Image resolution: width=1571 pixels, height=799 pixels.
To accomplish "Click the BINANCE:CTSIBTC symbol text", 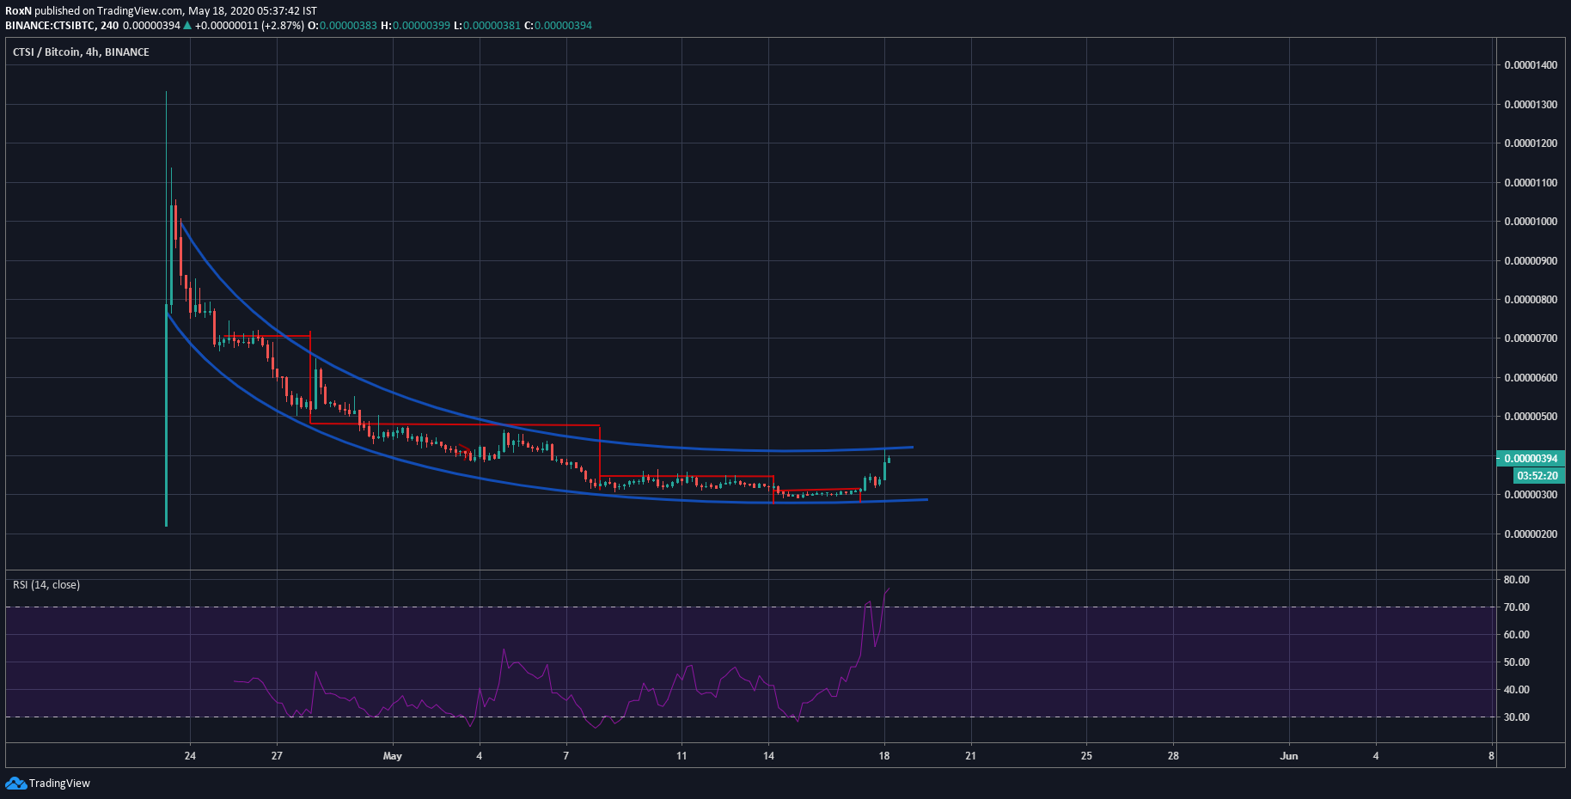I will point(50,26).
